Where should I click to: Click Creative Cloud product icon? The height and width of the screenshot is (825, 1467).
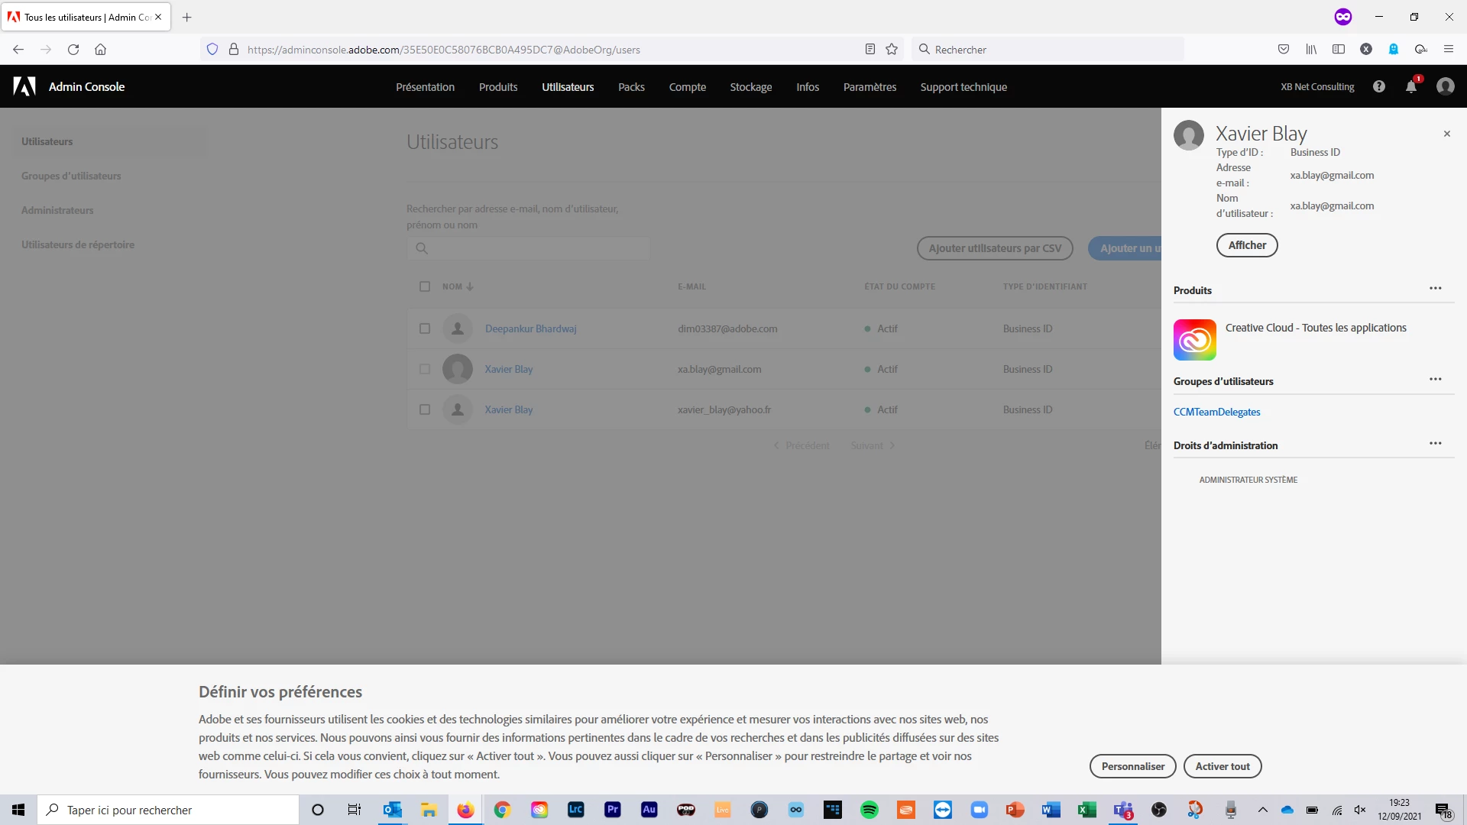point(1194,340)
